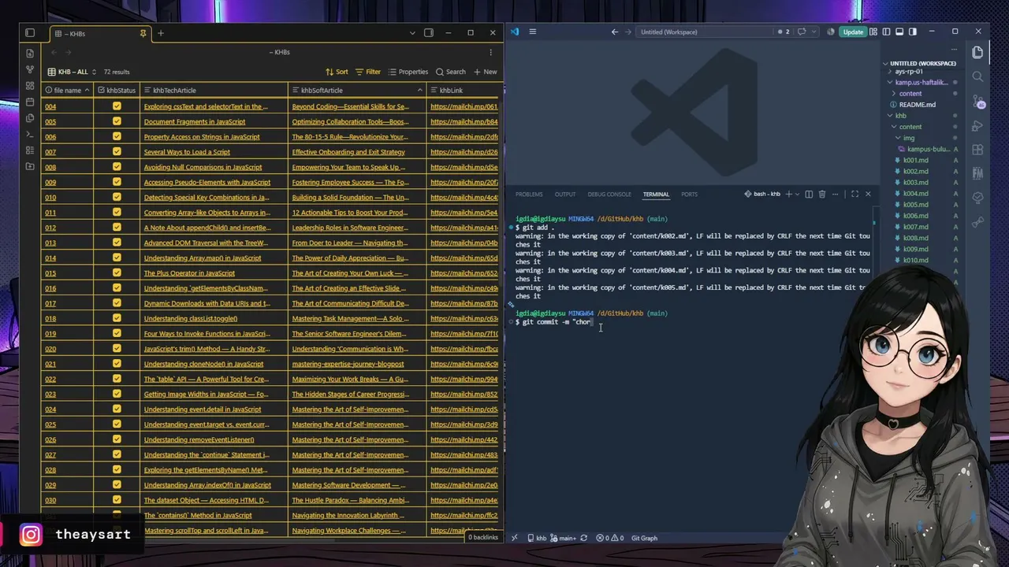Customize layout in VS Code title bar

click(x=874, y=32)
